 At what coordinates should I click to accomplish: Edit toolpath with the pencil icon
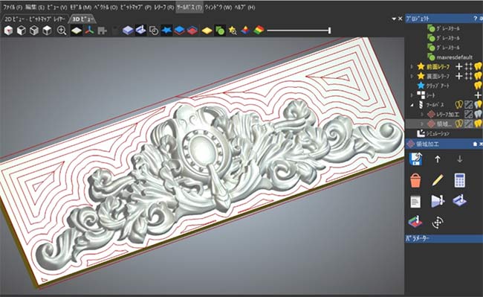438,180
